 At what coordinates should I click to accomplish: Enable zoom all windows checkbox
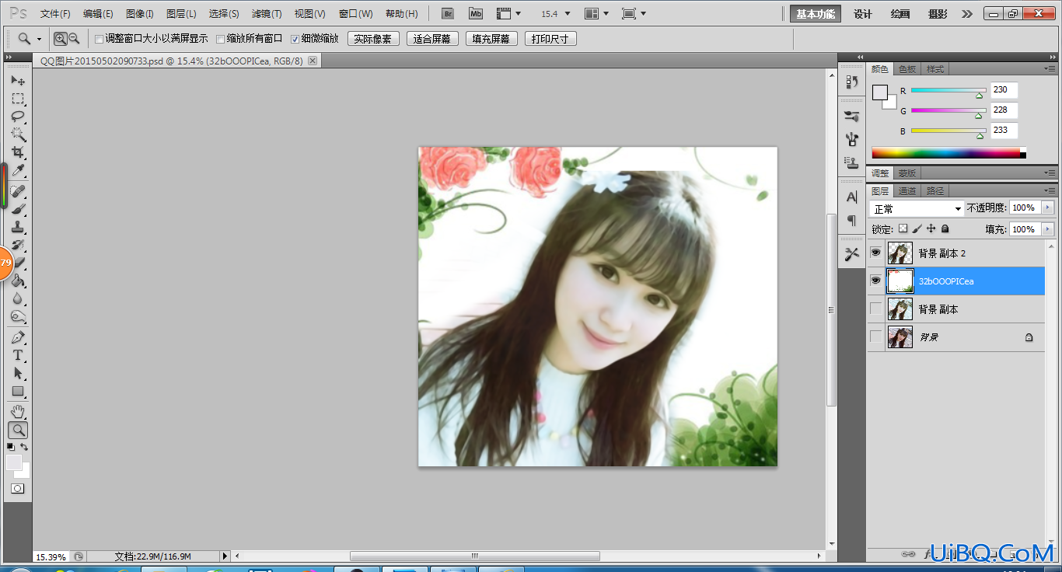[x=220, y=39]
